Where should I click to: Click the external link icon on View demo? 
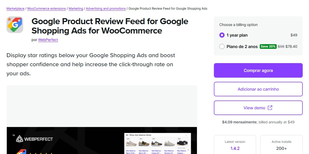(270, 108)
